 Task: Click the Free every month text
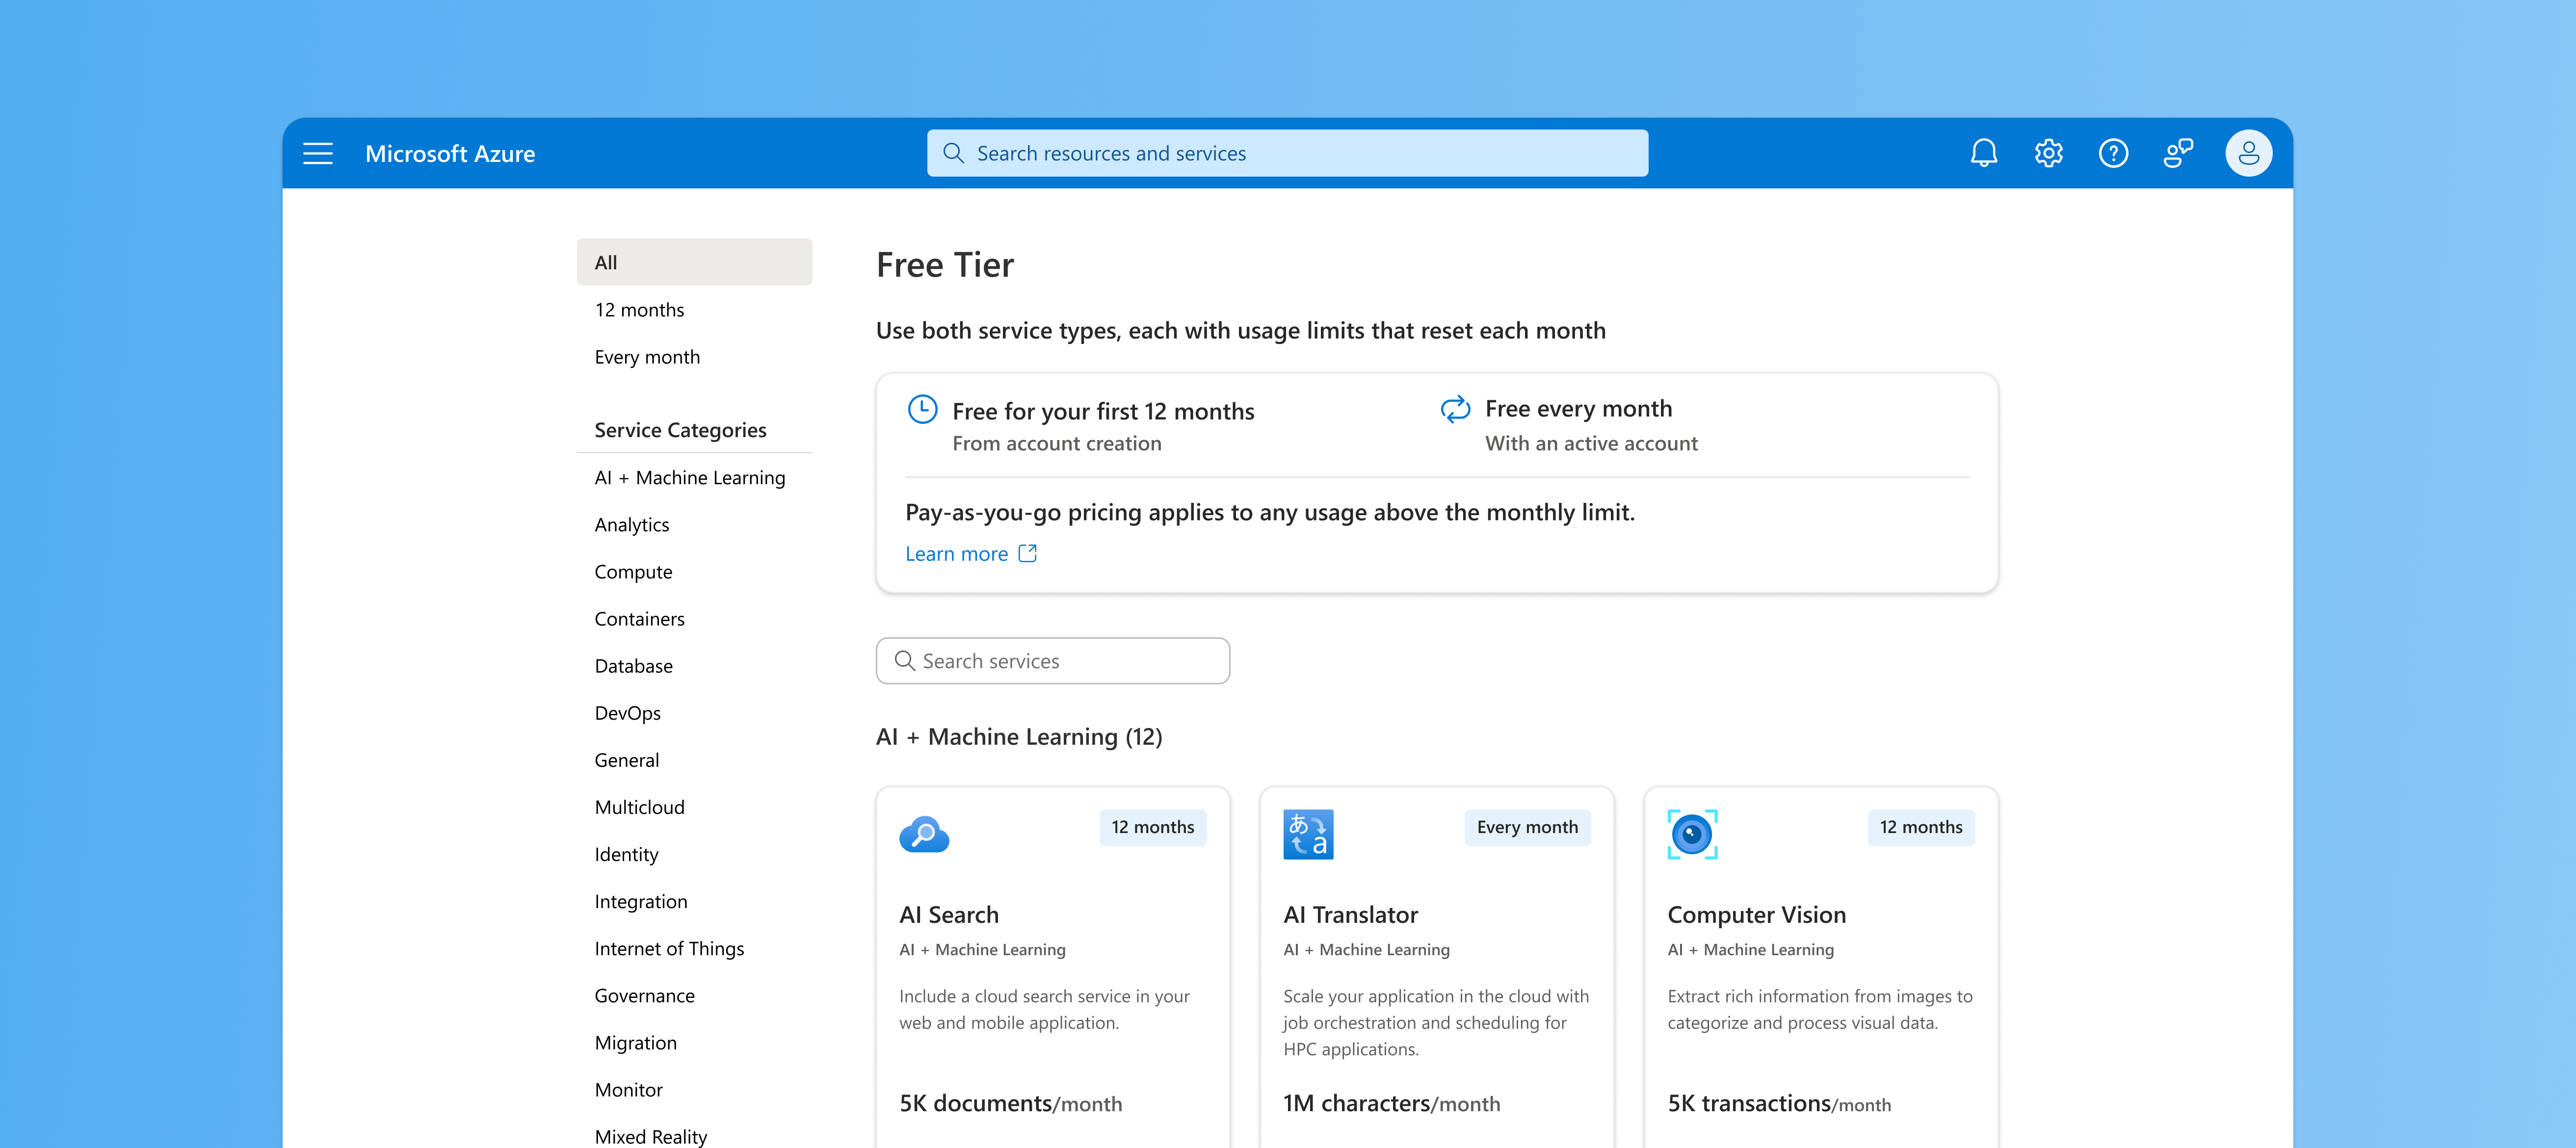1578,408
